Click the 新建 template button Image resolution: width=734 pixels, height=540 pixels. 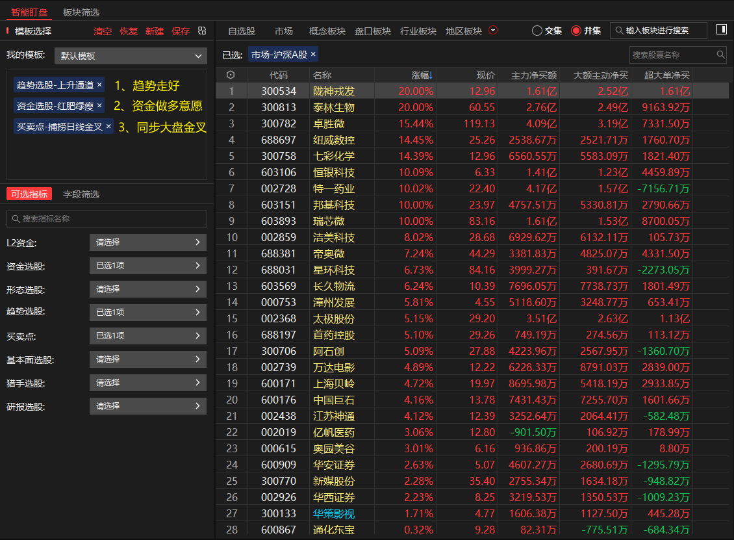point(155,31)
